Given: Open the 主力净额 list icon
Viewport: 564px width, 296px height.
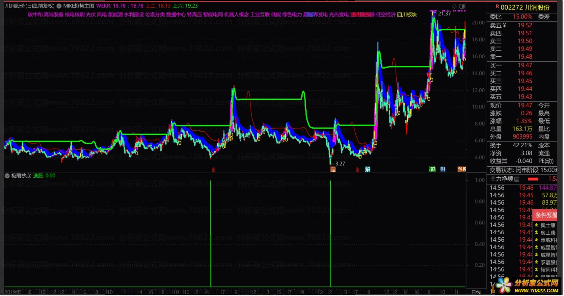Looking at the screenshot, I should [x=517, y=179].
